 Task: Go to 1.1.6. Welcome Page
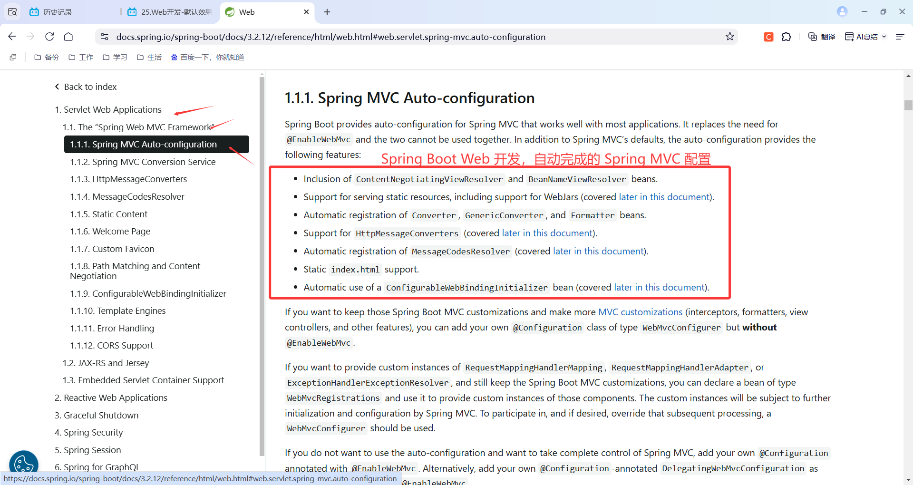110,231
